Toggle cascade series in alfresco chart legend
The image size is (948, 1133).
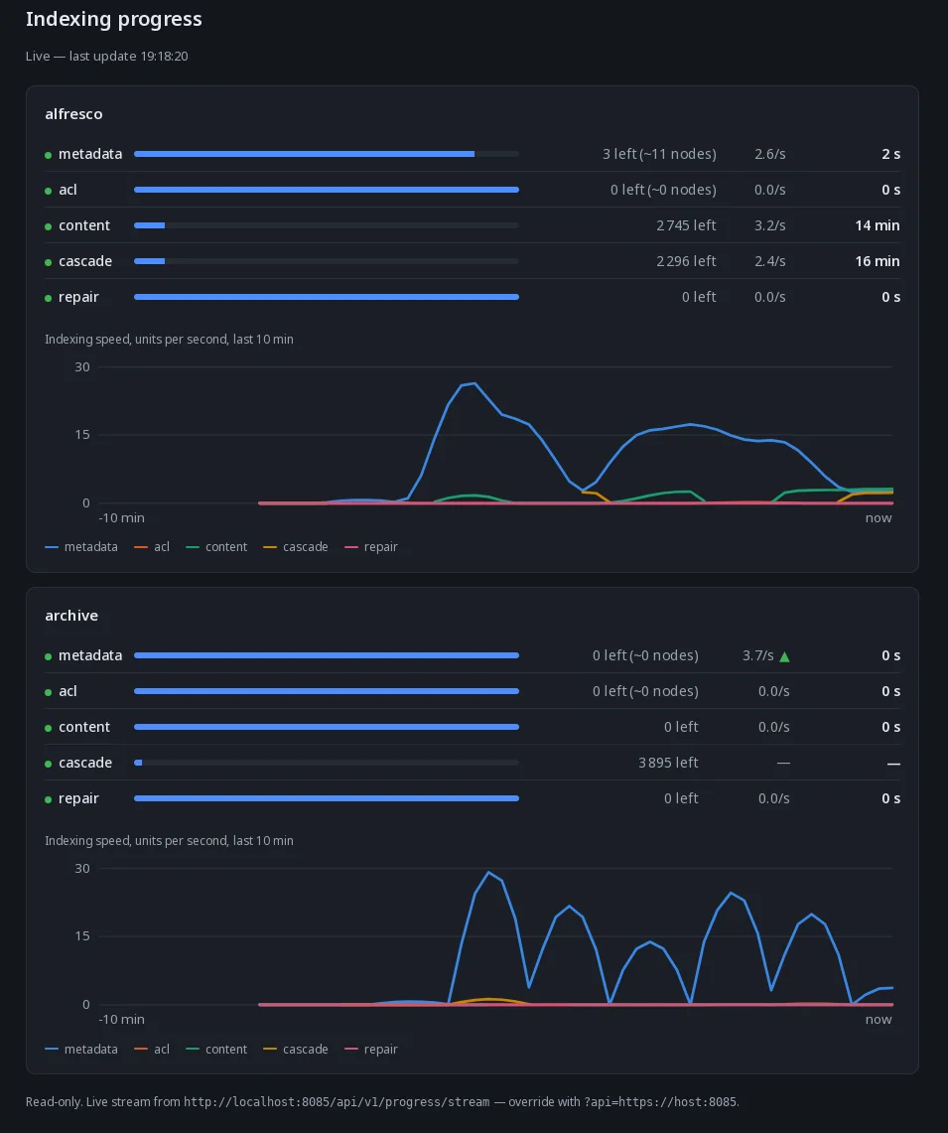click(x=296, y=547)
